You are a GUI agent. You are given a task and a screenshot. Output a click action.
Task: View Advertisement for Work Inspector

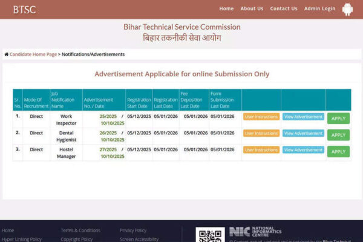[303, 117]
